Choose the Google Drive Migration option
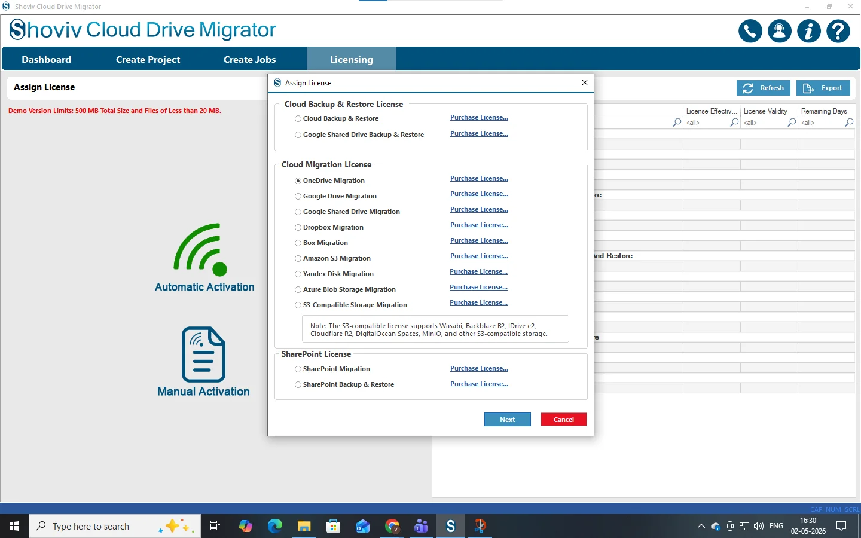This screenshot has width=861, height=538. click(298, 196)
